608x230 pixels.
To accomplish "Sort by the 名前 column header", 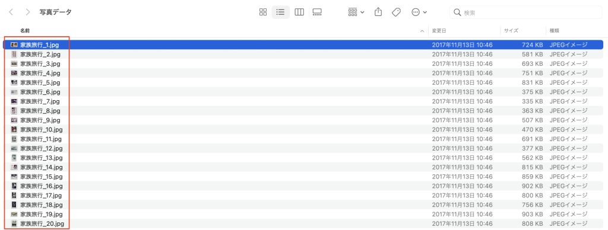I will (25, 30).
